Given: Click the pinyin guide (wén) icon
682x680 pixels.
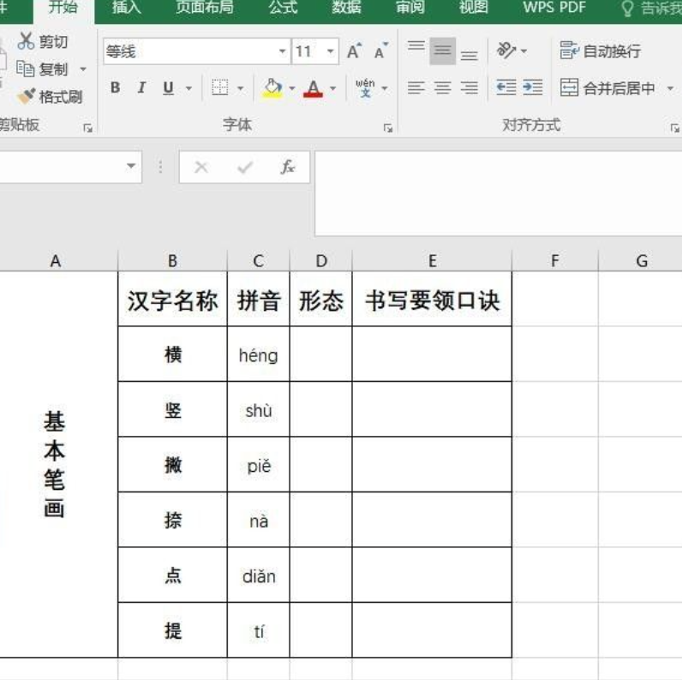Looking at the screenshot, I should (365, 87).
